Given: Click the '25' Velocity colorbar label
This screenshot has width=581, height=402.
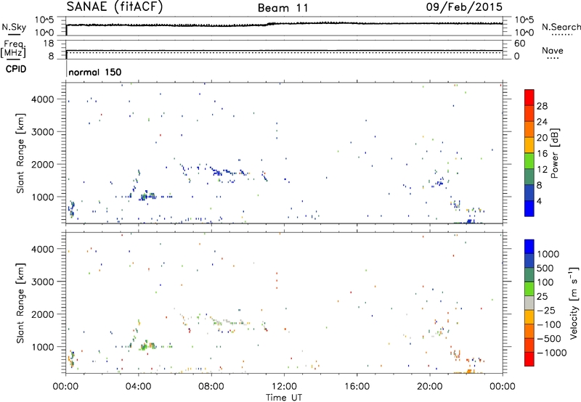Looking at the screenshot, I should coord(543,296).
